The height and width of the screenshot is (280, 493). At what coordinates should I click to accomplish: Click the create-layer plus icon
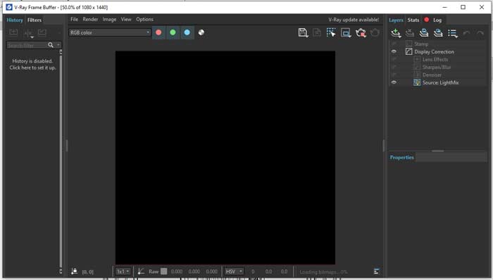396,33
